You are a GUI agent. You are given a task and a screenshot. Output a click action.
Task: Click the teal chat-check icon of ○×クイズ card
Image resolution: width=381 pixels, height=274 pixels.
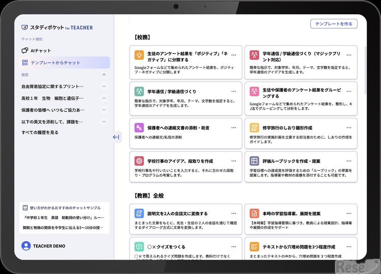[139, 247]
